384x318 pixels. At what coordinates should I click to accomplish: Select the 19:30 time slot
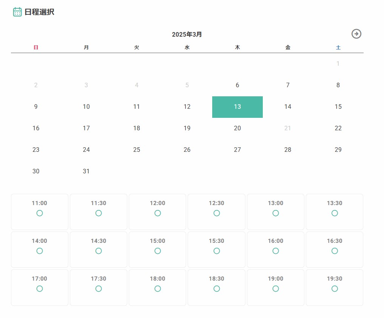click(x=334, y=287)
